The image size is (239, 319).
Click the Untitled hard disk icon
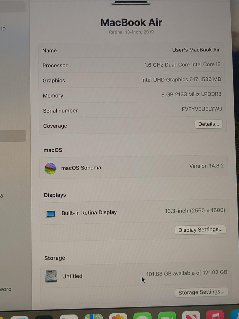(x=51, y=276)
